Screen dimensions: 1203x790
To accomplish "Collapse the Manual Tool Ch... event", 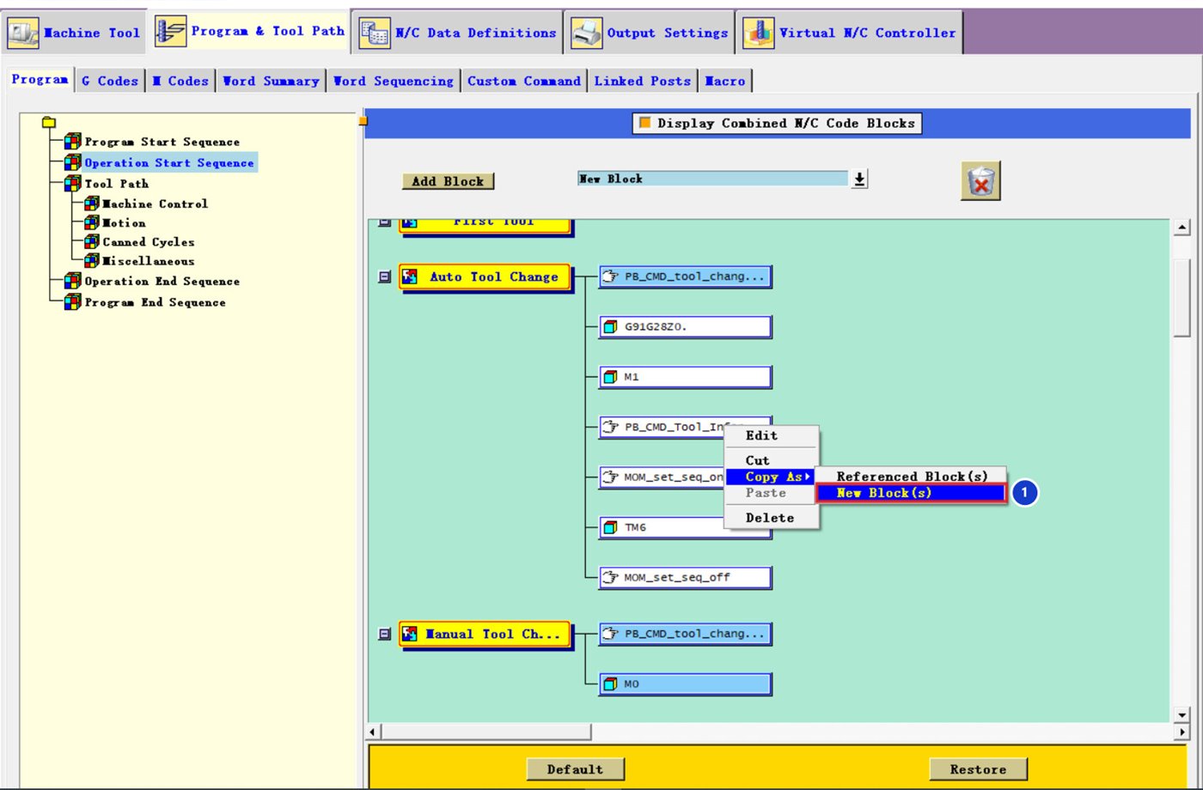I will pos(385,635).
